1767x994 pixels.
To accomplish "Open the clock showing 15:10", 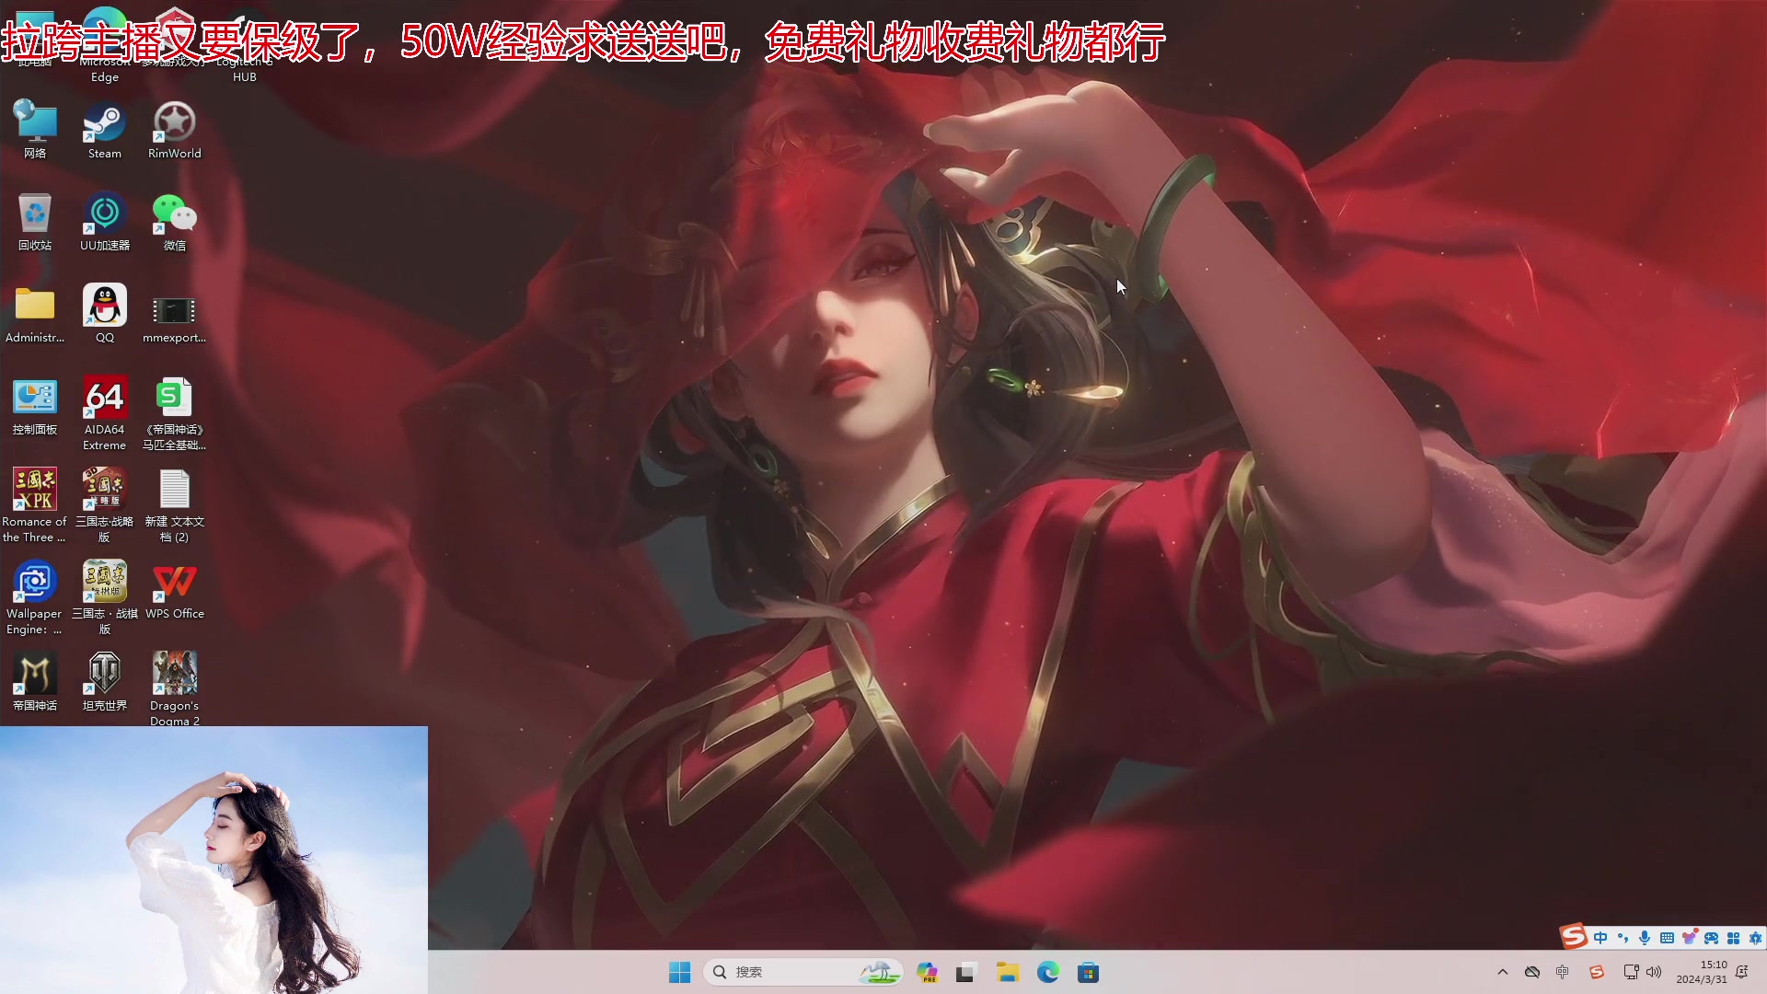I will point(1702,972).
